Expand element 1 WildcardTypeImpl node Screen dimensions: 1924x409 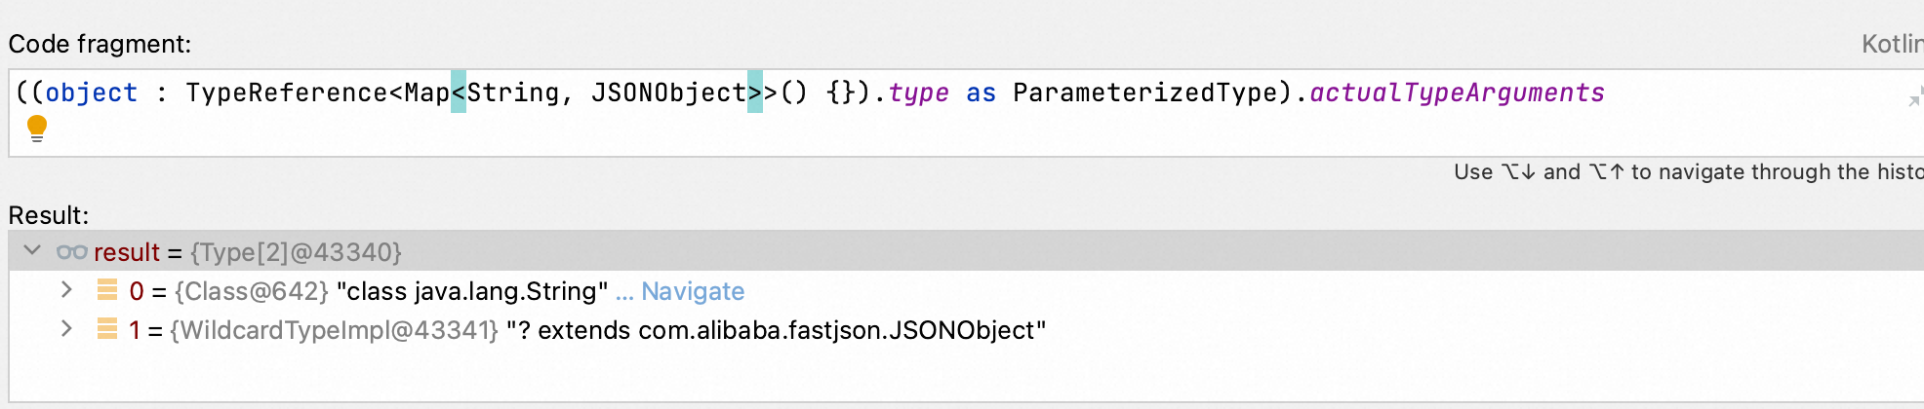click(x=66, y=329)
